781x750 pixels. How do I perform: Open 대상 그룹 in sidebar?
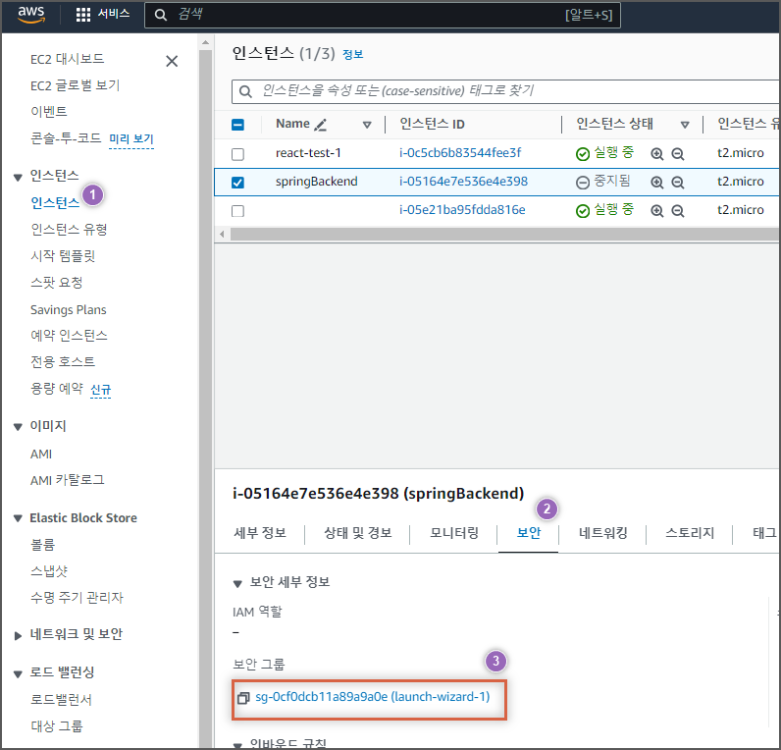(56, 726)
